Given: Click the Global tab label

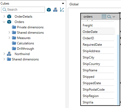Looking at the screenshot, I should pyautogui.click(x=74, y=4).
